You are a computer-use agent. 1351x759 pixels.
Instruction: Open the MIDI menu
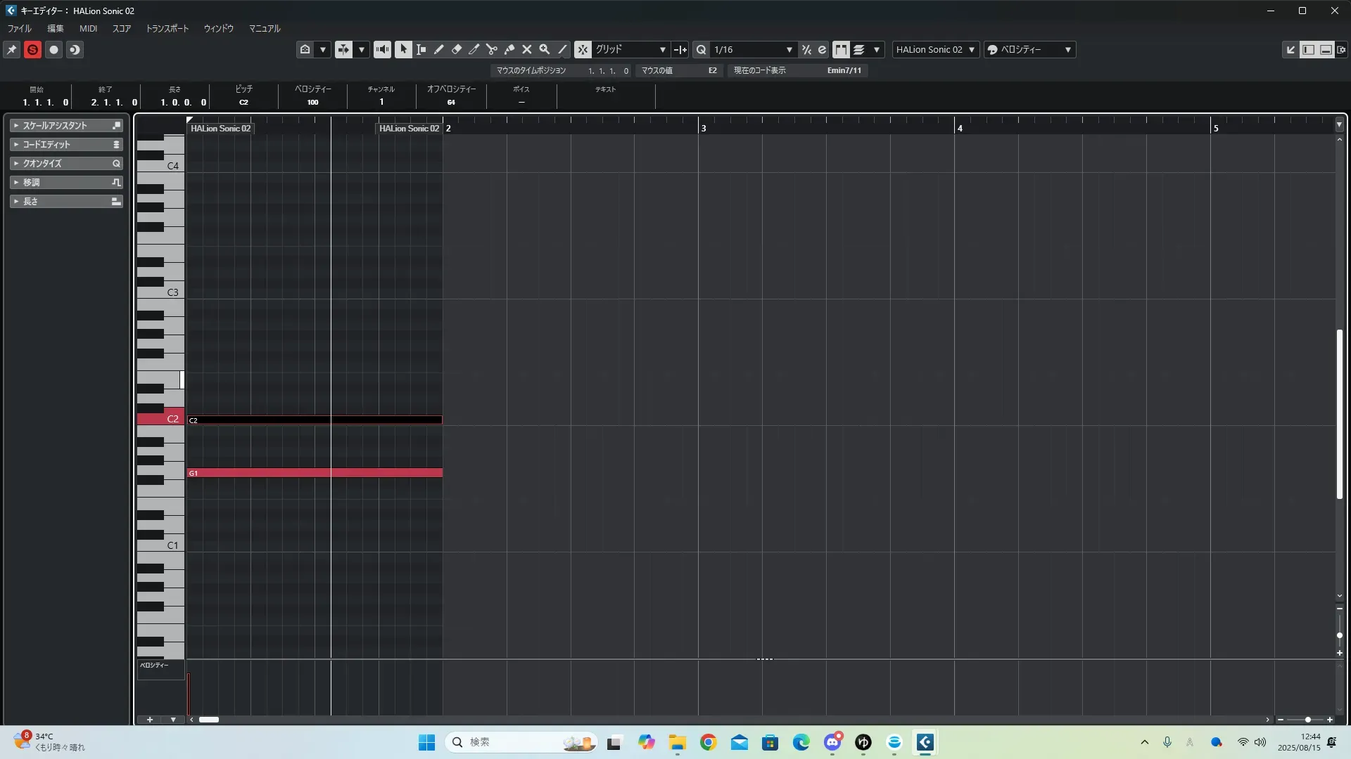[88, 29]
